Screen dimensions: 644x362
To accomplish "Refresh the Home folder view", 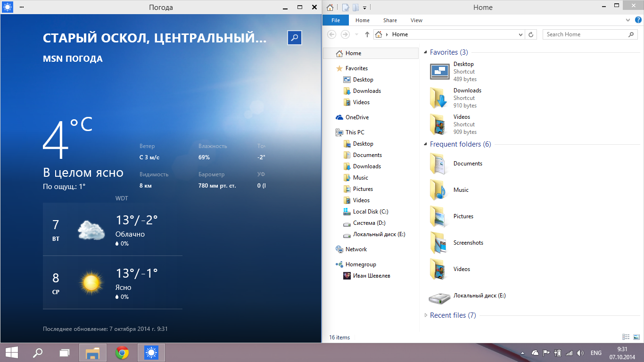I will pos(531,34).
